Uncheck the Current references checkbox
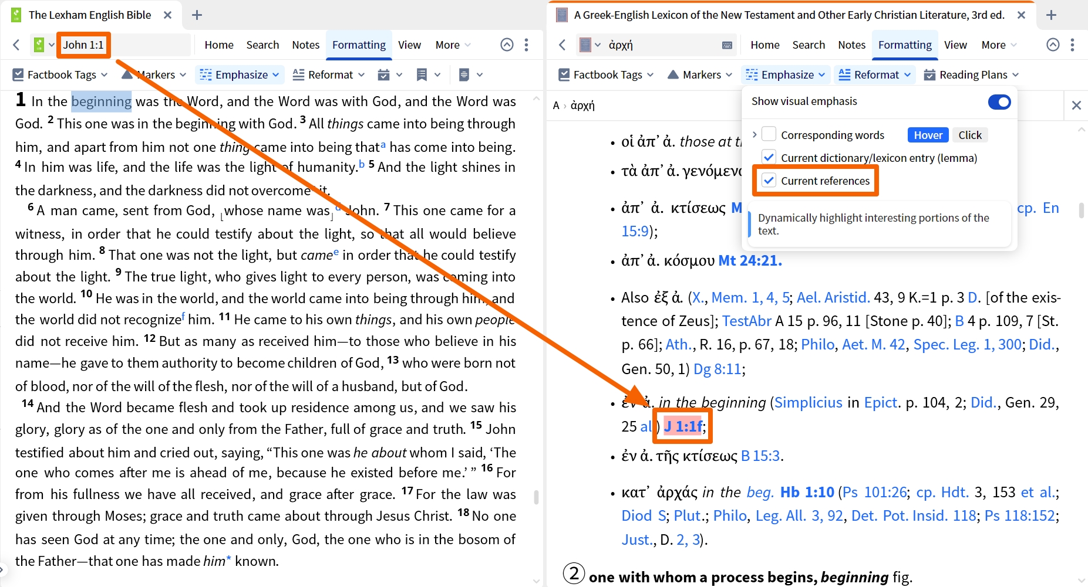Screen dimensions: 1088x587 point(769,181)
